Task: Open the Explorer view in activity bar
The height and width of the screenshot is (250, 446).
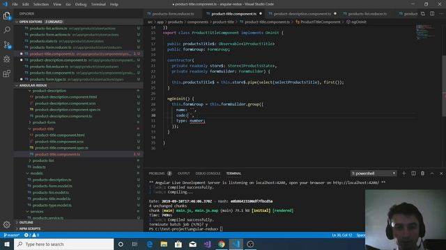Action: [7, 16]
